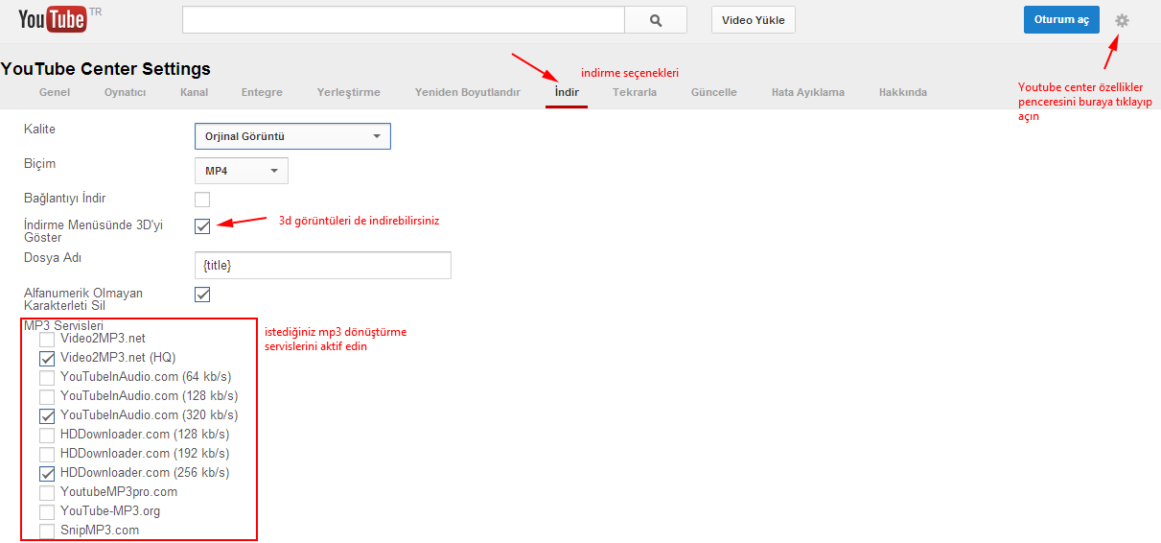Expand the Biçim MP4 format dropdown

[242, 171]
